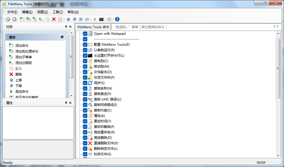Click the add command toolbar icon
Viewport: 284px width, 167px height.
tap(22, 19)
